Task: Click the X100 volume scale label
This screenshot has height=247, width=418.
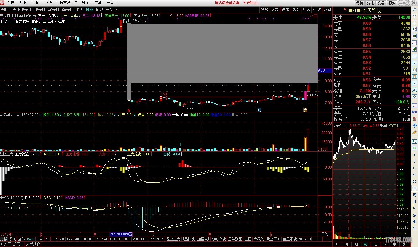Action: [323, 149]
